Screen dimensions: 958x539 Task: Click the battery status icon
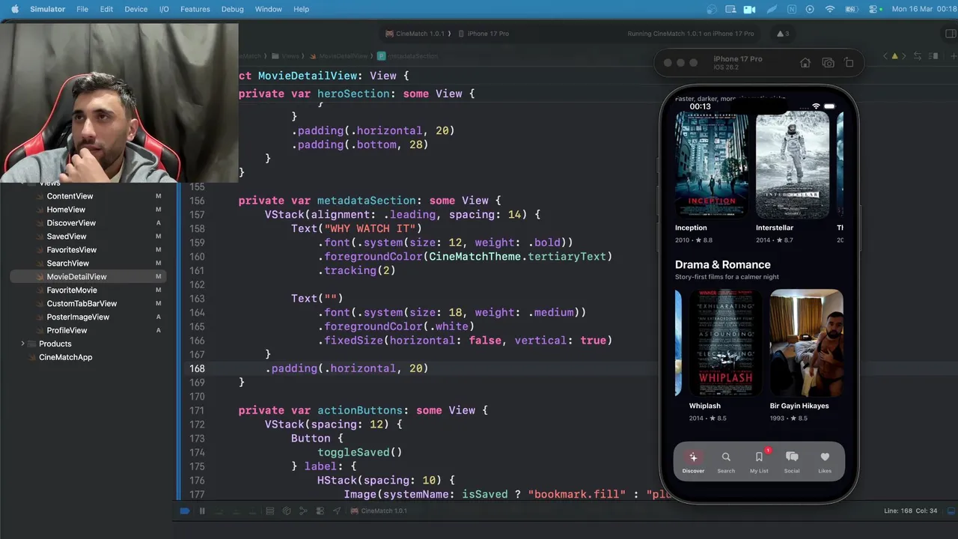click(x=851, y=9)
